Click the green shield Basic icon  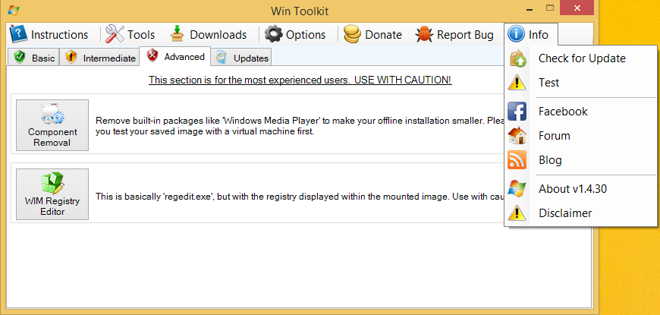click(20, 57)
